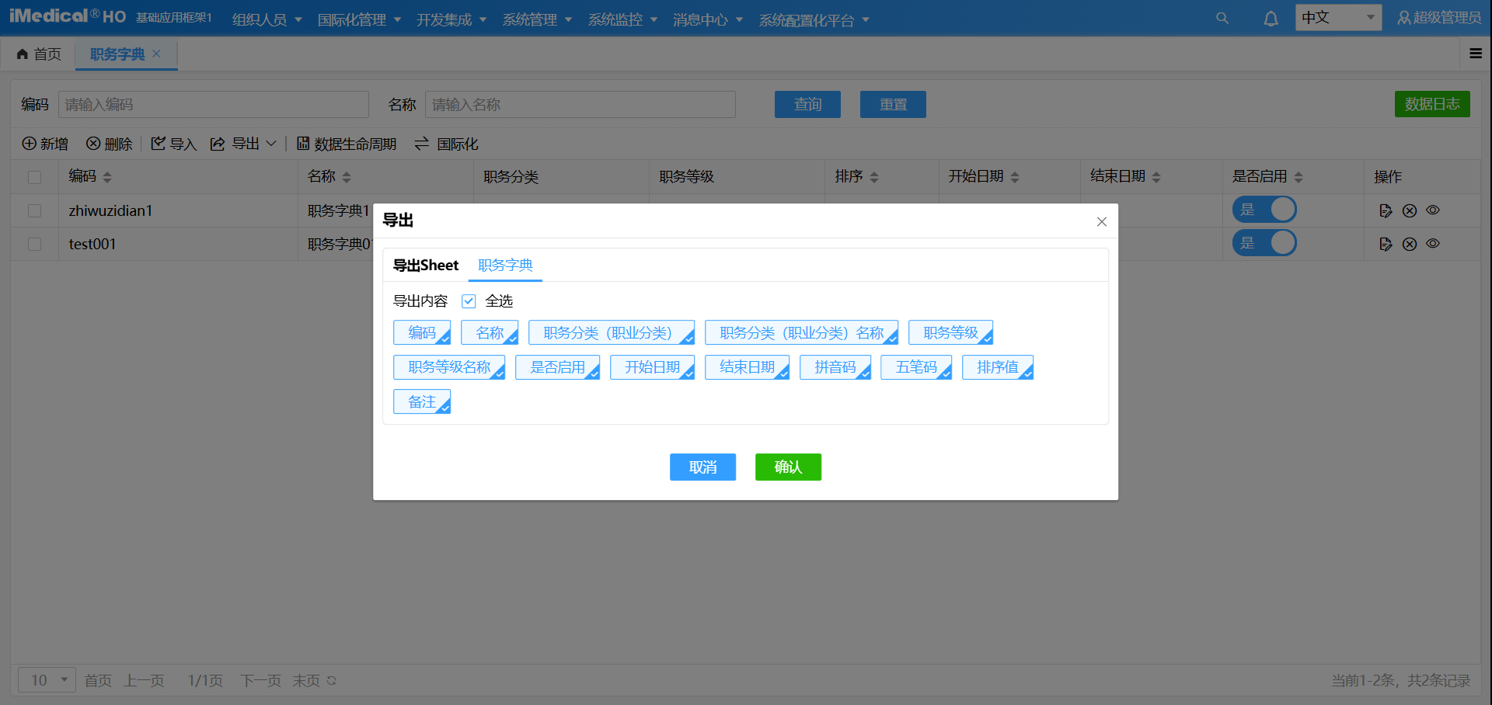Click 国际化 toolbar item
The width and height of the screenshot is (1492, 705).
click(446, 144)
